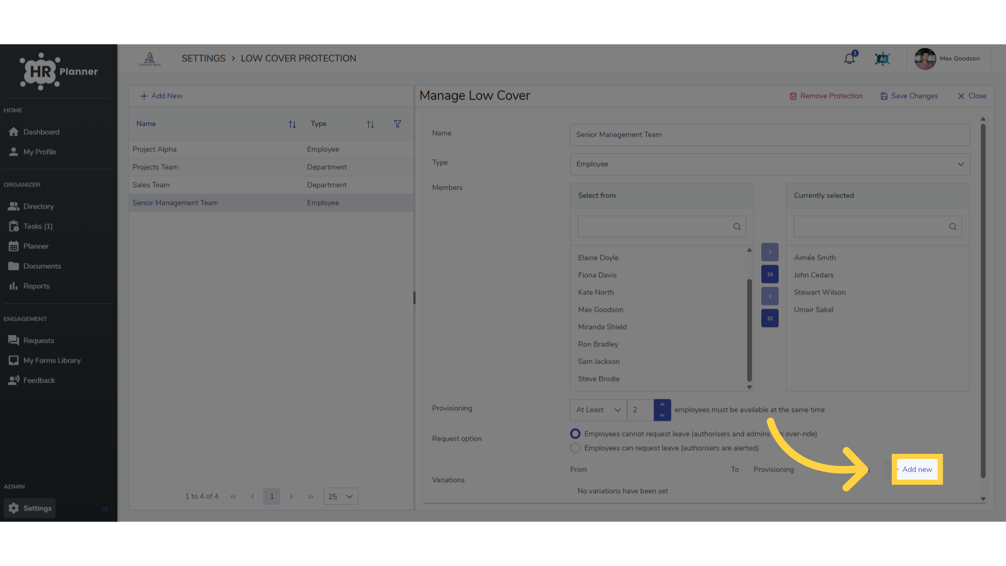Open Tasks (1) in sidebar
Screen dimensions: 1006x566
pos(31,226)
